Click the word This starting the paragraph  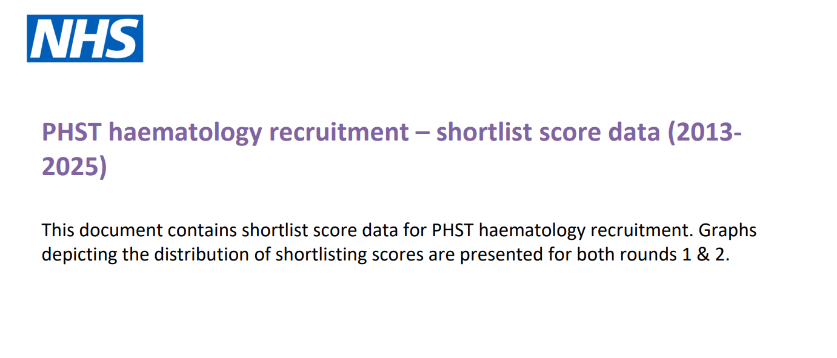(58, 231)
